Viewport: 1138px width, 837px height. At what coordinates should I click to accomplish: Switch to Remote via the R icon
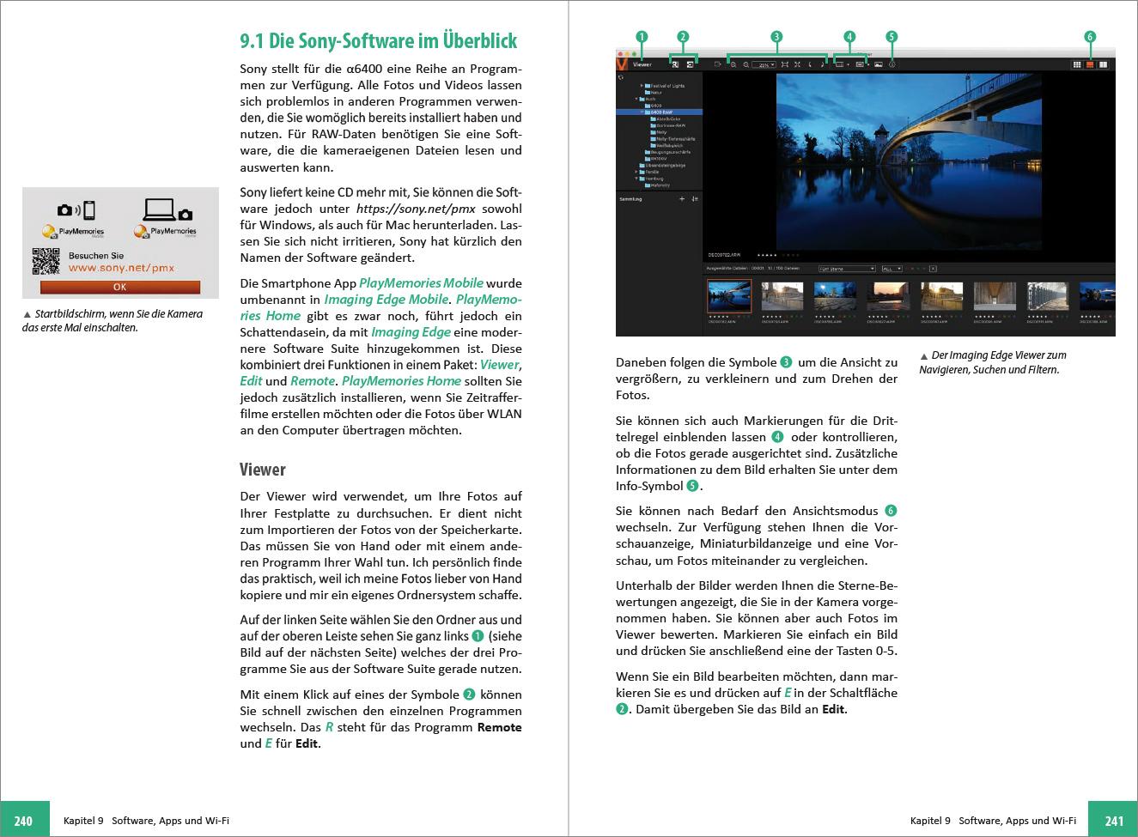click(x=676, y=64)
